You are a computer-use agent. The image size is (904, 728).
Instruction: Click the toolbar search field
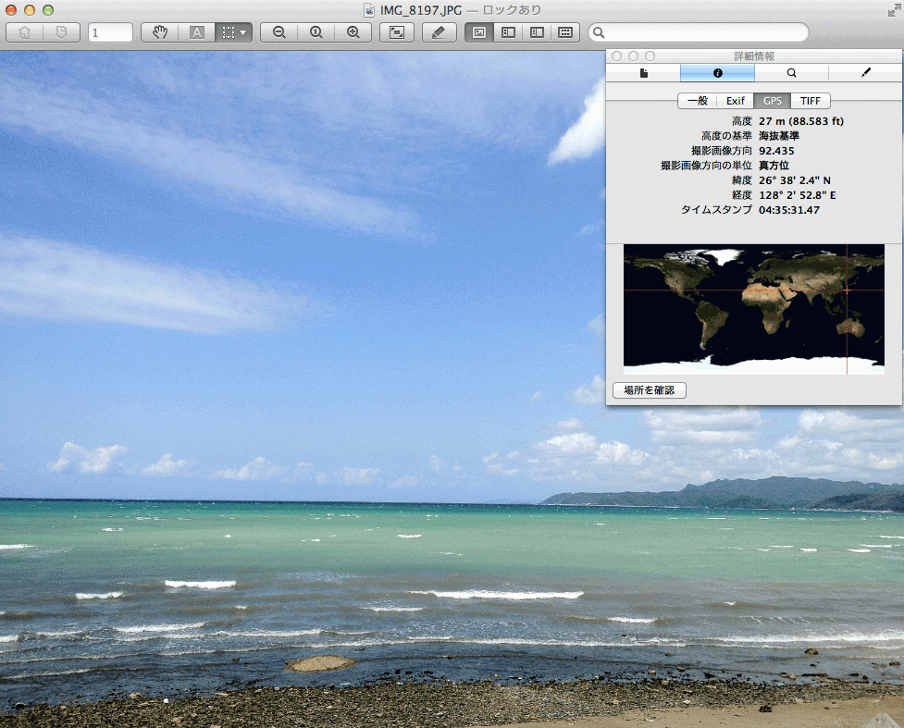tap(699, 32)
